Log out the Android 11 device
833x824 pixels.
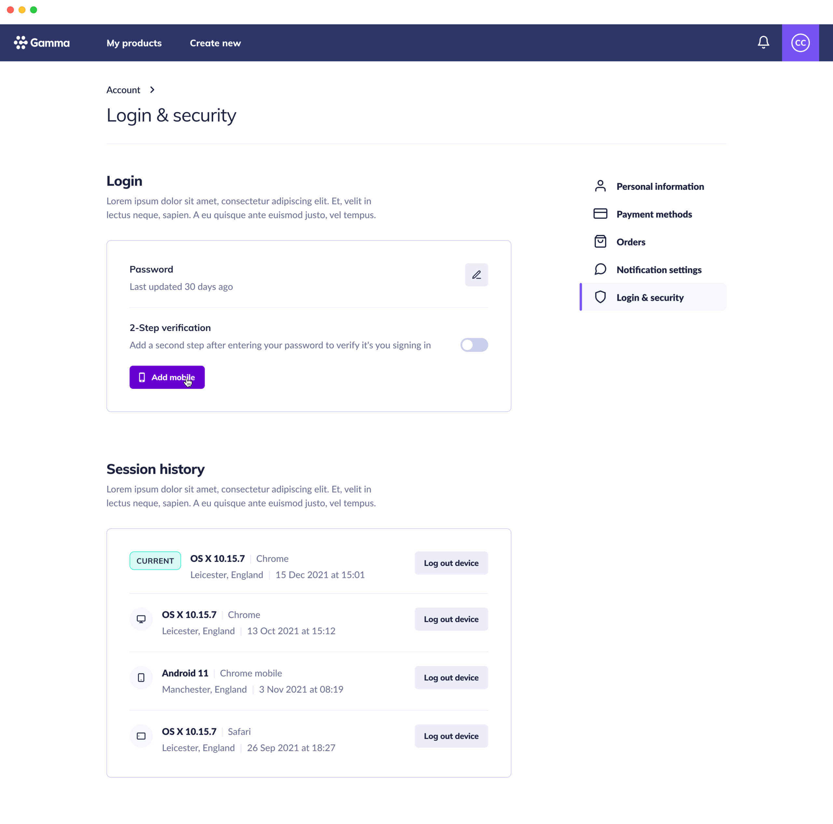[x=451, y=678]
